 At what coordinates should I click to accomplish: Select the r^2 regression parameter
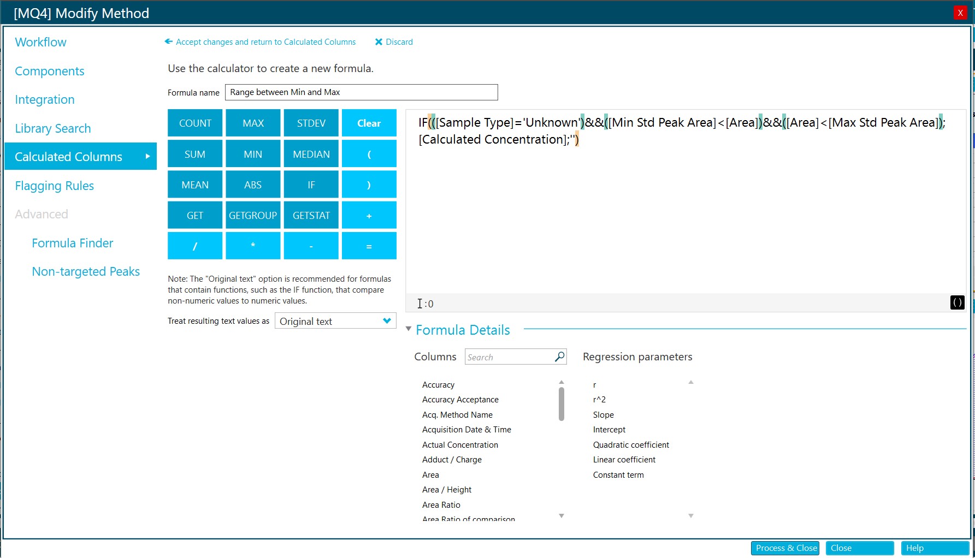click(x=599, y=400)
